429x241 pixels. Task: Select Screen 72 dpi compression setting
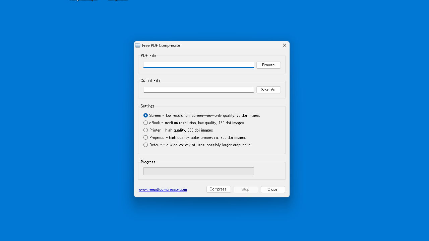(x=202, y=115)
